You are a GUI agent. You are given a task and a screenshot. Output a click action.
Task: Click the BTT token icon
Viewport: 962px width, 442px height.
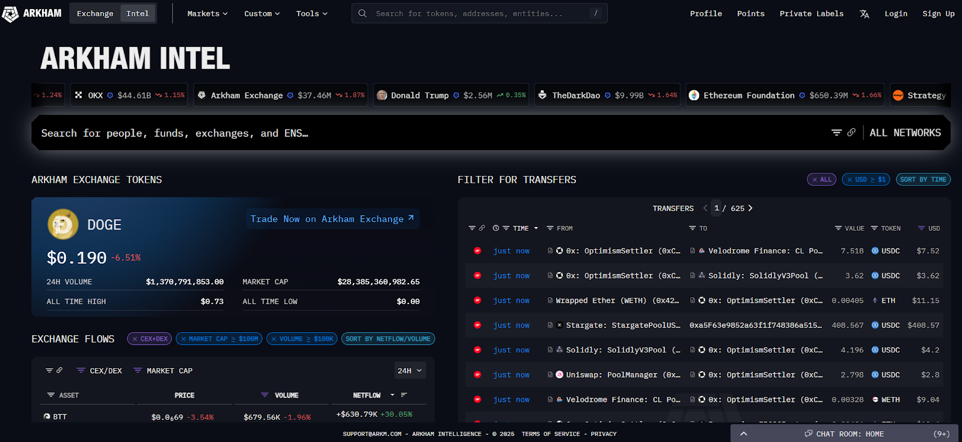click(47, 416)
